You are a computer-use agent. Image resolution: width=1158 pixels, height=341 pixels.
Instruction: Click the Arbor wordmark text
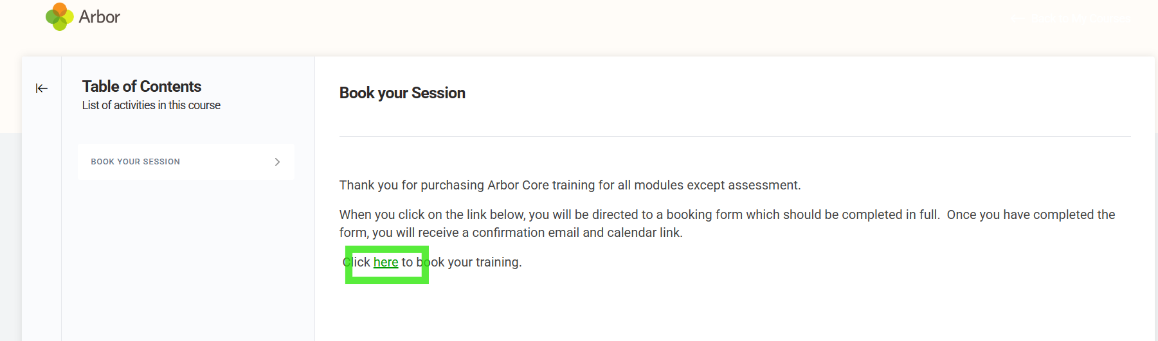coord(100,17)
